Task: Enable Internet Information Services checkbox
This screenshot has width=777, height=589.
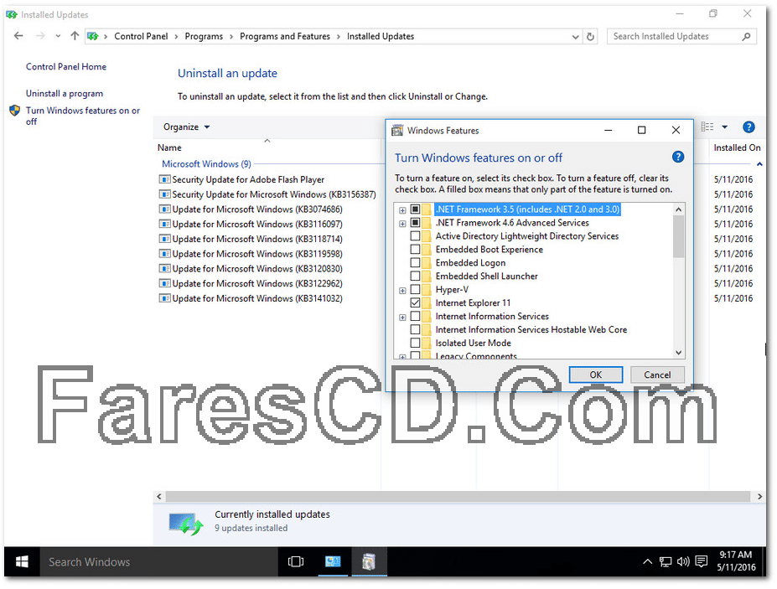Action: pyautogui.click(x=415, y=316)
